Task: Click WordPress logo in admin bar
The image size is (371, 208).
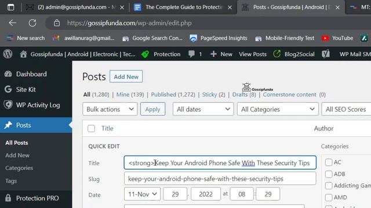Action: click(8, 54)
